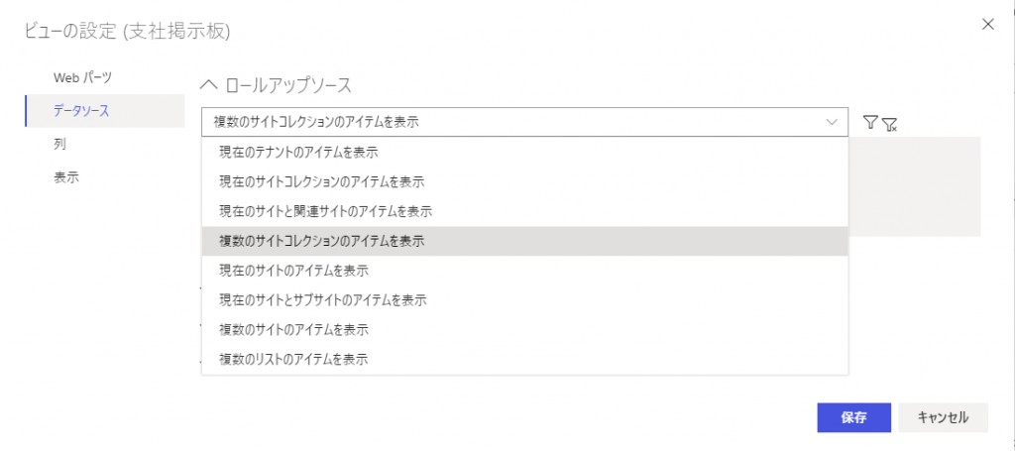Viewport: 1015px width, 451px height.
Task: Select 現在のサイトとサブサイトのアイテムを表示
Action: point(322,299)
